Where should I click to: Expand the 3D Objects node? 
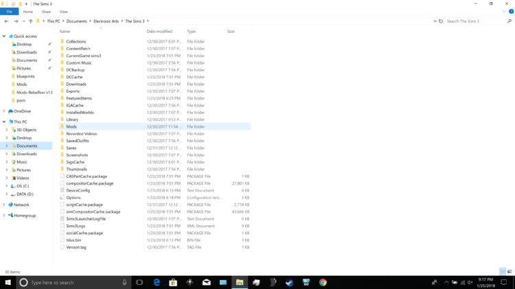pyautogui.click(x=7, y=130)
